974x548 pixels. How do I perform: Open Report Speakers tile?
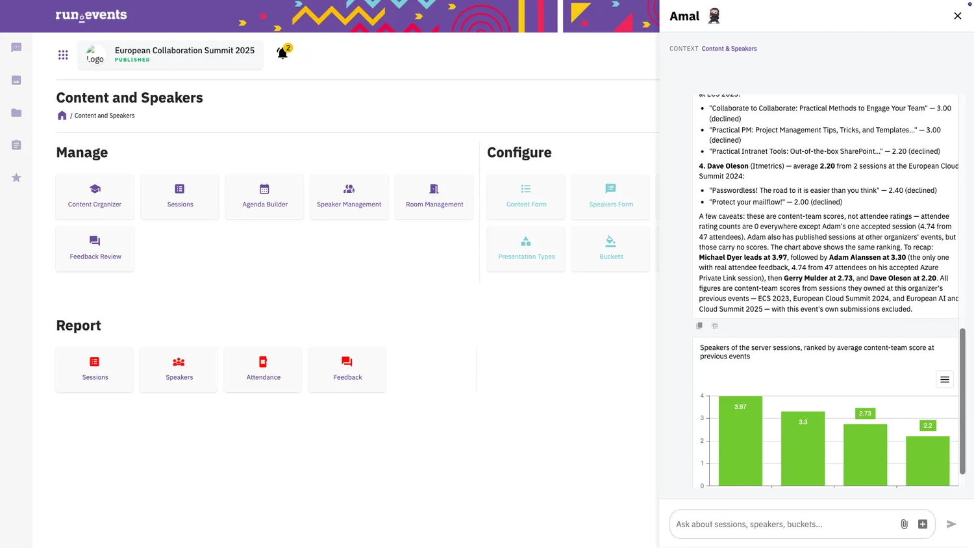point(179,369)
